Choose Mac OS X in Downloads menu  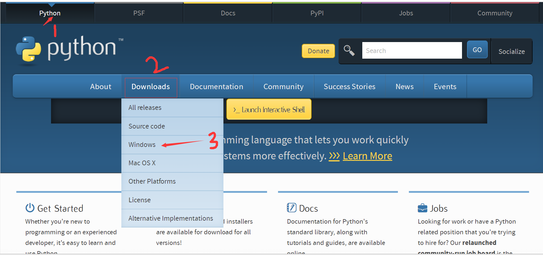(x=172, y=163)
